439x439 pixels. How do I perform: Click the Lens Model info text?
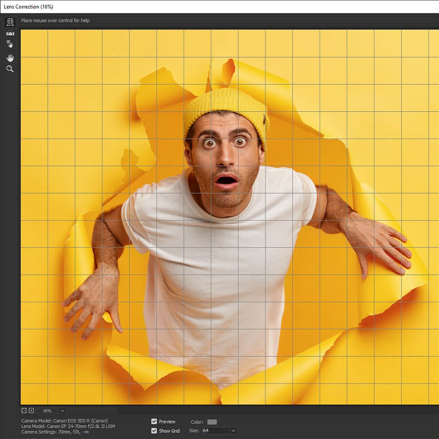point(68,426)
